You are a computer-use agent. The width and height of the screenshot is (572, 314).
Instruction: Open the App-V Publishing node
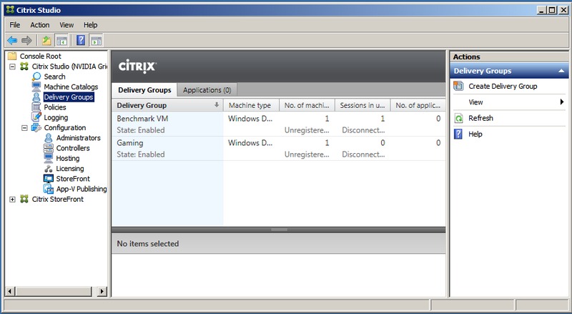(81, 189)
